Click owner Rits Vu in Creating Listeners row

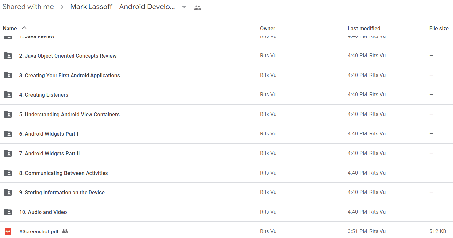coord(268,94)
